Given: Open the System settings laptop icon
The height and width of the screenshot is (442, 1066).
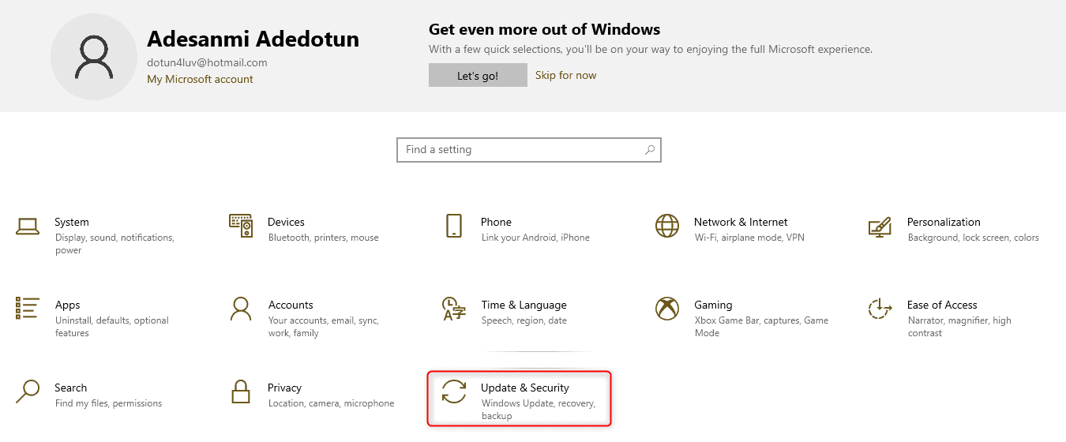Looking at the screenshot, I should click(28, 227).
